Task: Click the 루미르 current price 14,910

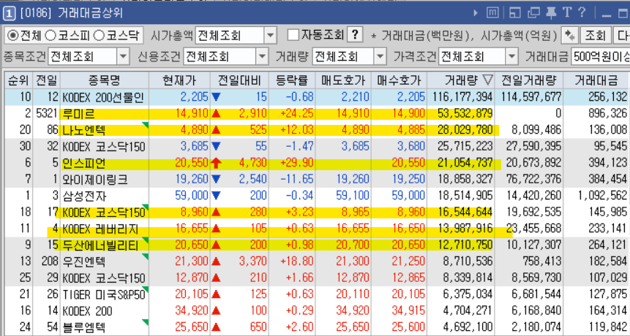Action: tap(192, 113)
